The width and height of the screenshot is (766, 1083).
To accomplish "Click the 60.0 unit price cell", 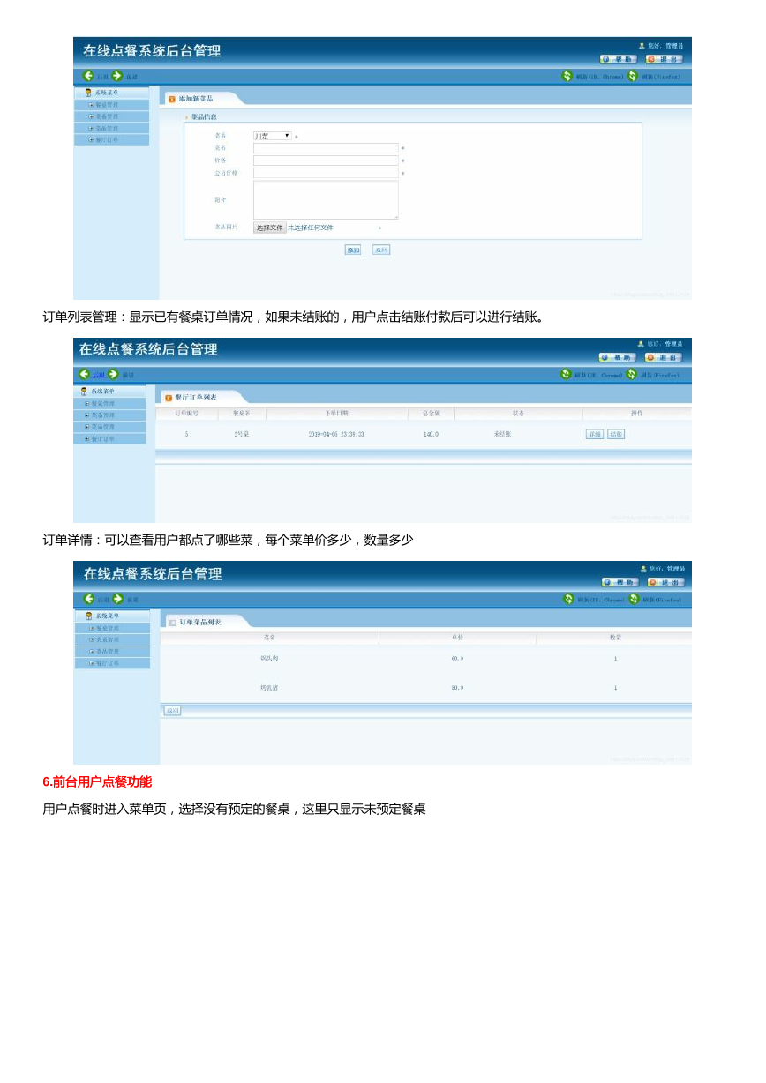I will [457, 659].
